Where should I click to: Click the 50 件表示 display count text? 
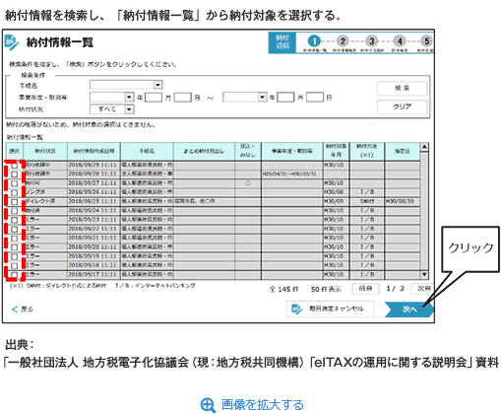tap(326, 289)
